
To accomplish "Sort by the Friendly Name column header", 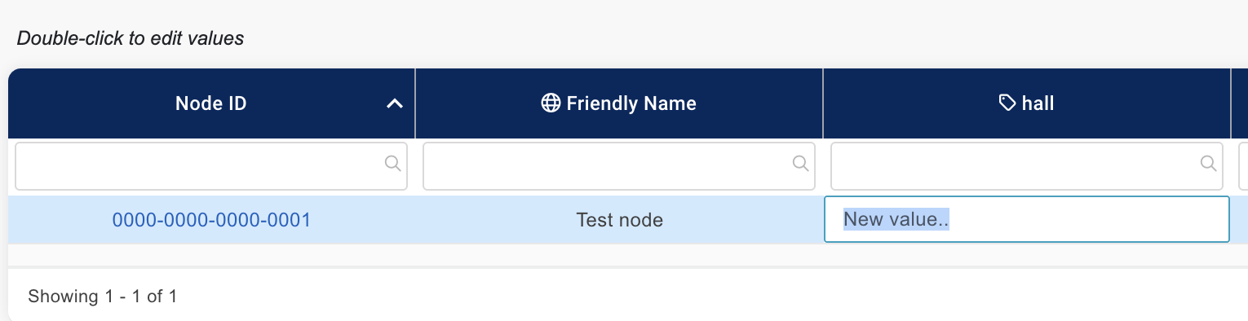I will 619,103.
